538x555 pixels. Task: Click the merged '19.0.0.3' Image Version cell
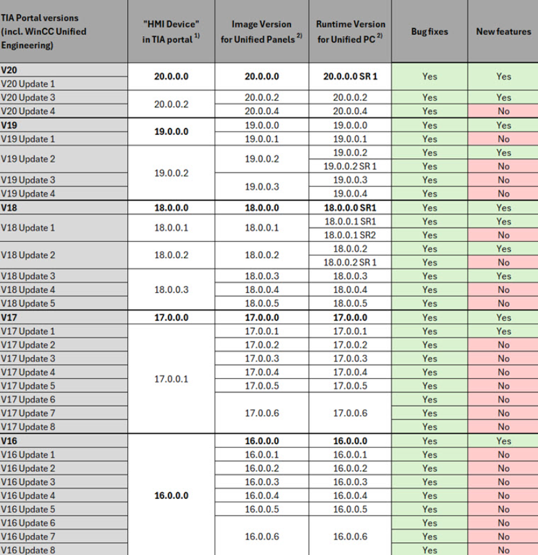click(x=262, y=187)
